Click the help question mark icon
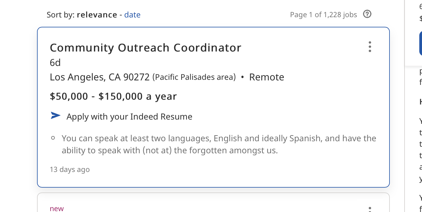Viewport: 422px width, 212px height. pyautogui.click(x=367, y=14)
